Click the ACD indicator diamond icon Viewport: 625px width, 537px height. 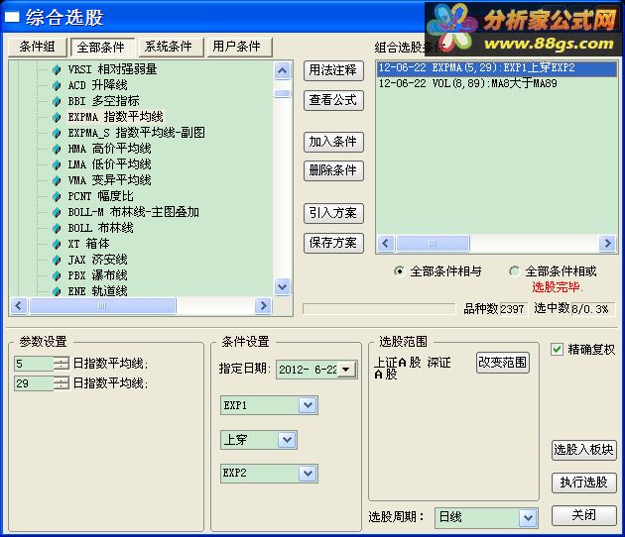click(x=57, y=85)
